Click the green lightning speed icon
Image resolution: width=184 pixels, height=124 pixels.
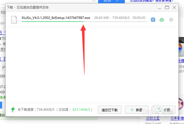point(13,109)
